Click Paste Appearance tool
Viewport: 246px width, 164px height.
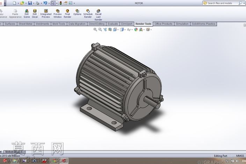15,14
